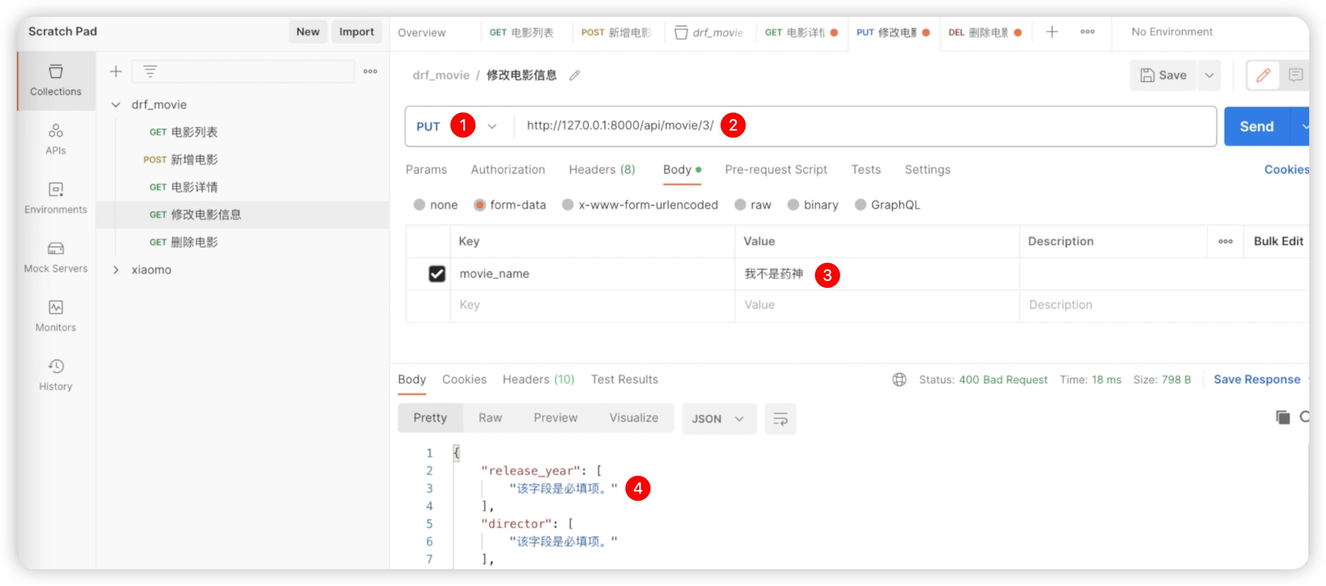Switch to the Settings tab
Viewport: 1326px width, 586px height.
click(927, 169)
